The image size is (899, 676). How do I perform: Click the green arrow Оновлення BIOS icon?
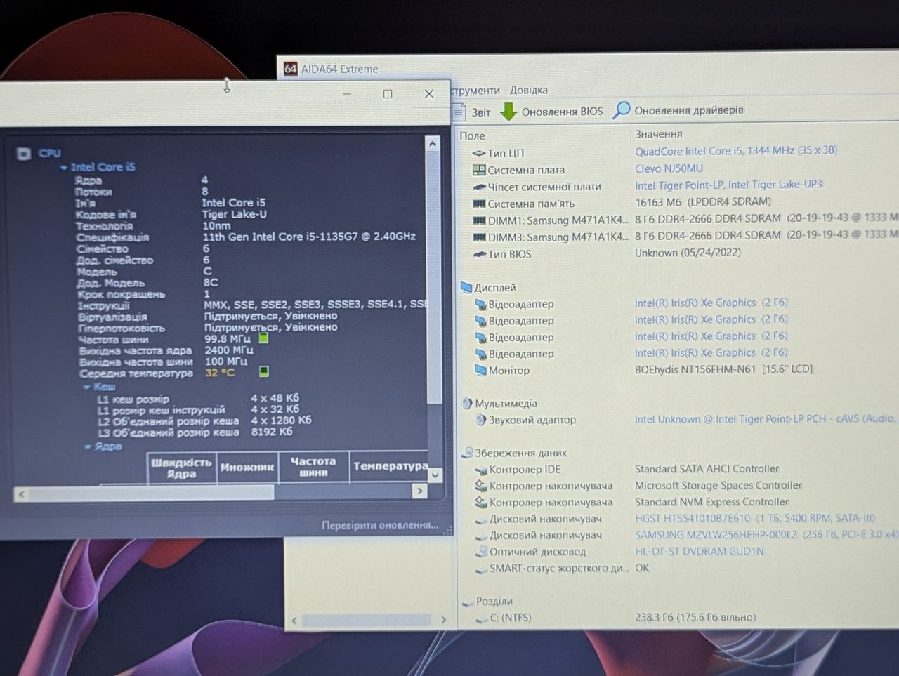click(508, 112)
